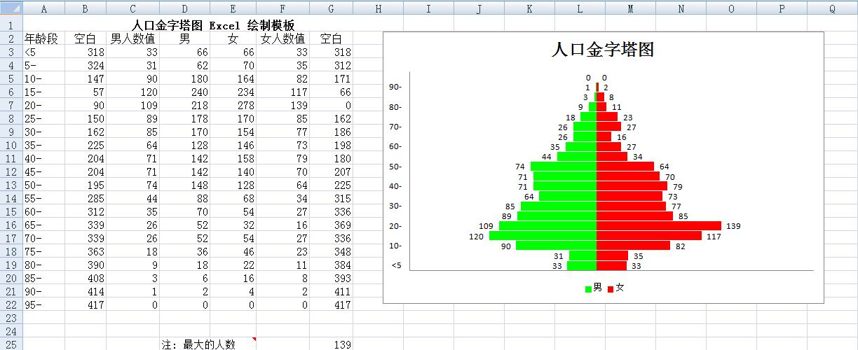Image resolution: width=858 pixels, height=350 pixels.
Task: Select column N header
Action: pos(681,8)
